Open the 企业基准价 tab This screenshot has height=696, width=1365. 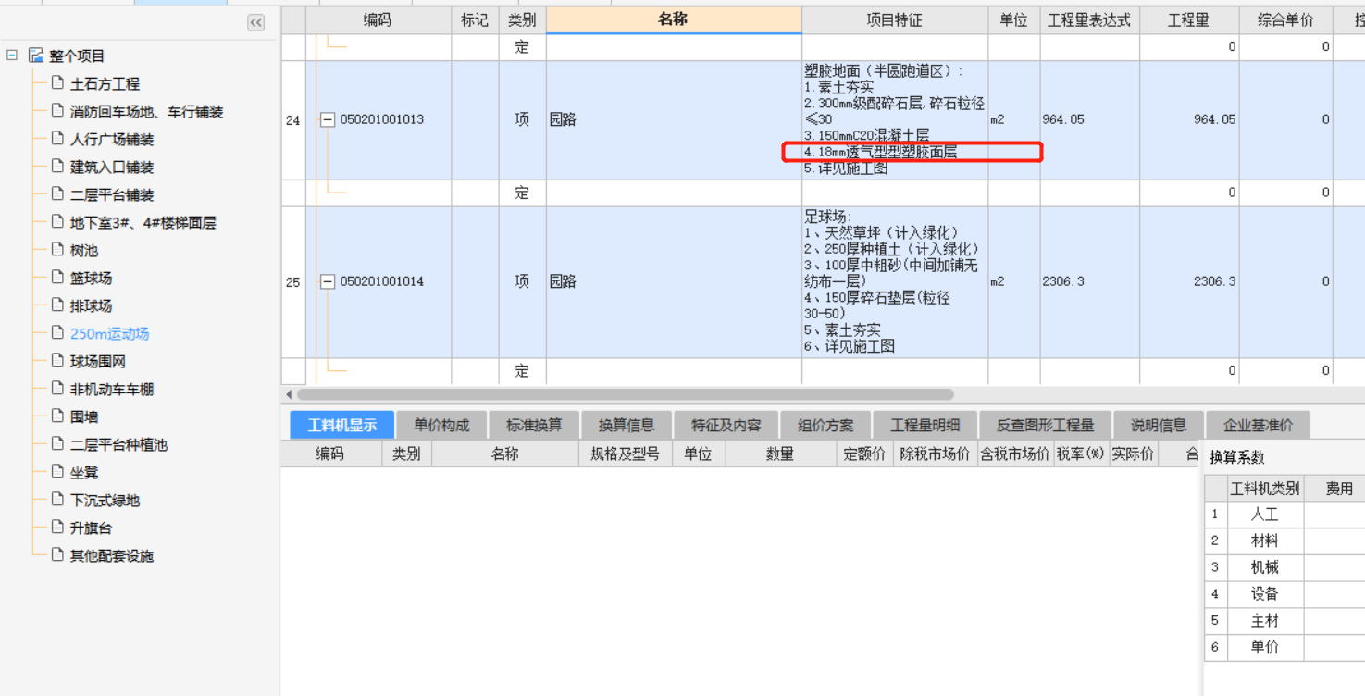(1258, 426)
